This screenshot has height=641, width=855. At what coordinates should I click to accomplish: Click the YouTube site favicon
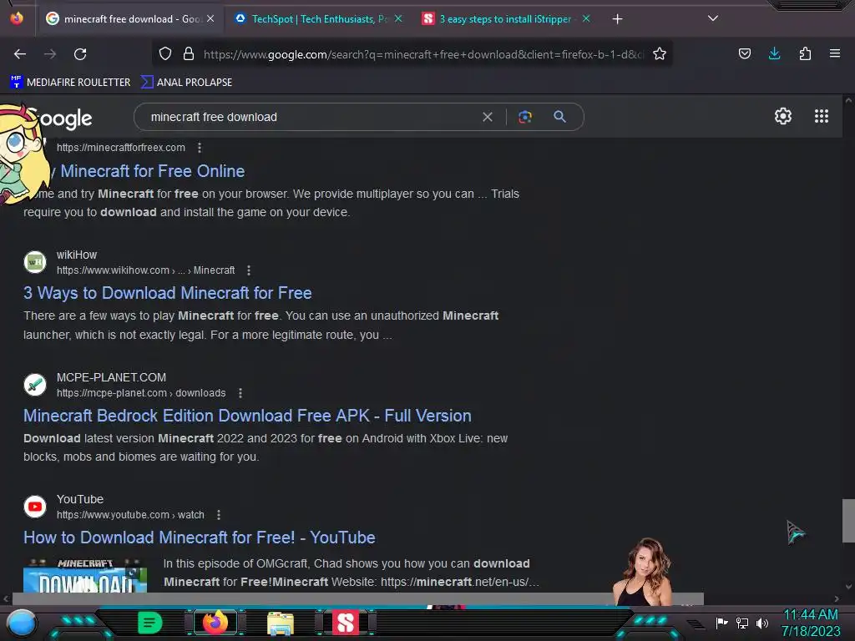[x=35, y=507]
